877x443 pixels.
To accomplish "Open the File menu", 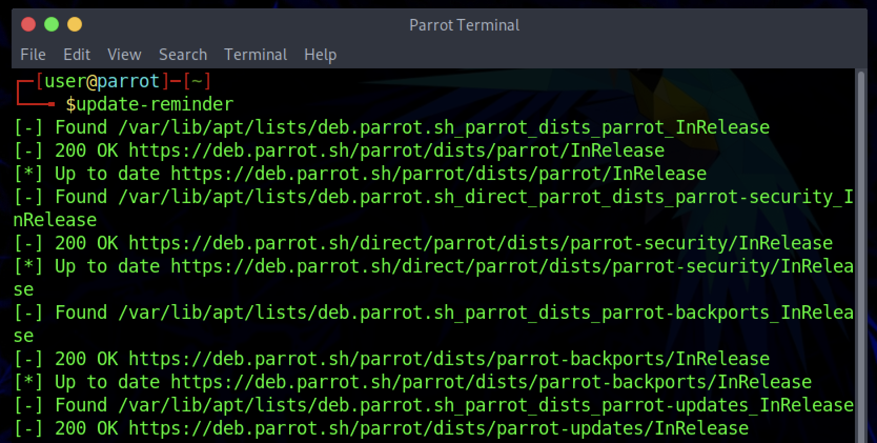I will pyautogui.click(x=33, y=54).
